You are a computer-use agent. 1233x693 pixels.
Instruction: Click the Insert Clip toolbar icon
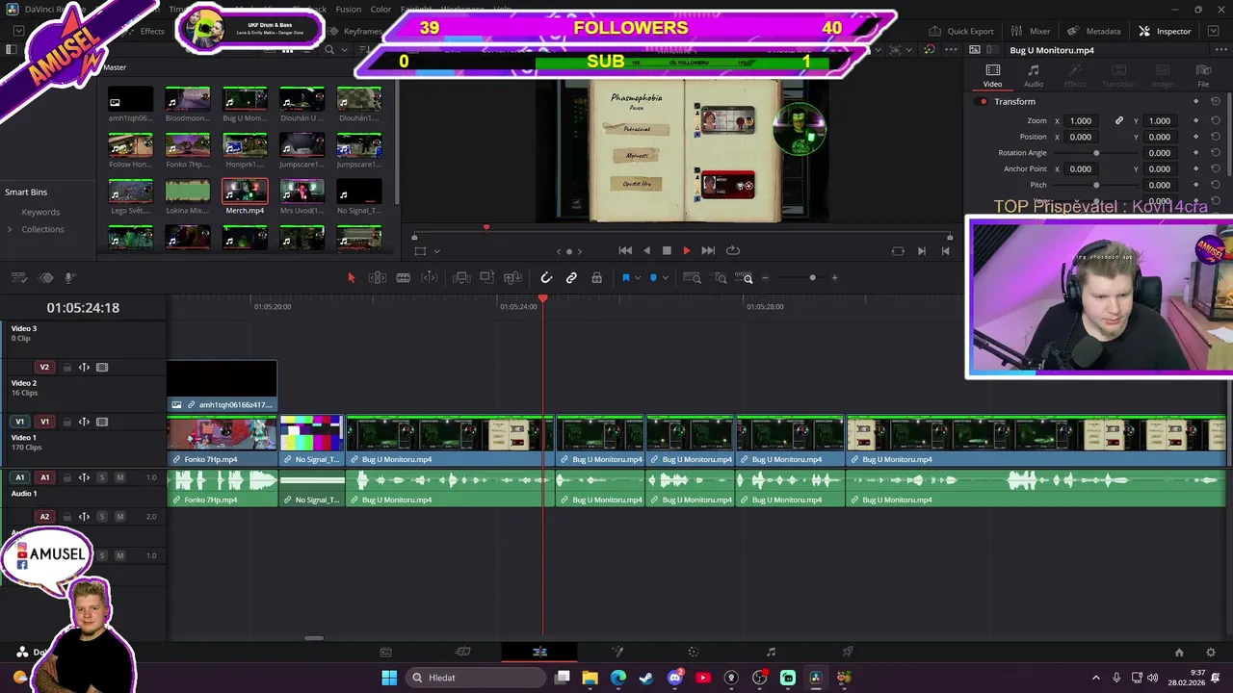coord(461,278)
